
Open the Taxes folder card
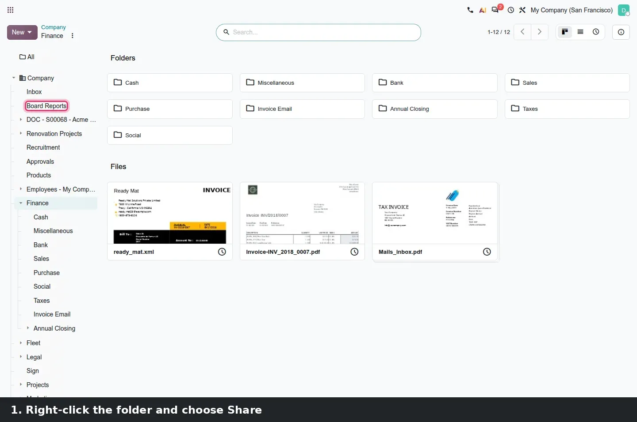567,109
